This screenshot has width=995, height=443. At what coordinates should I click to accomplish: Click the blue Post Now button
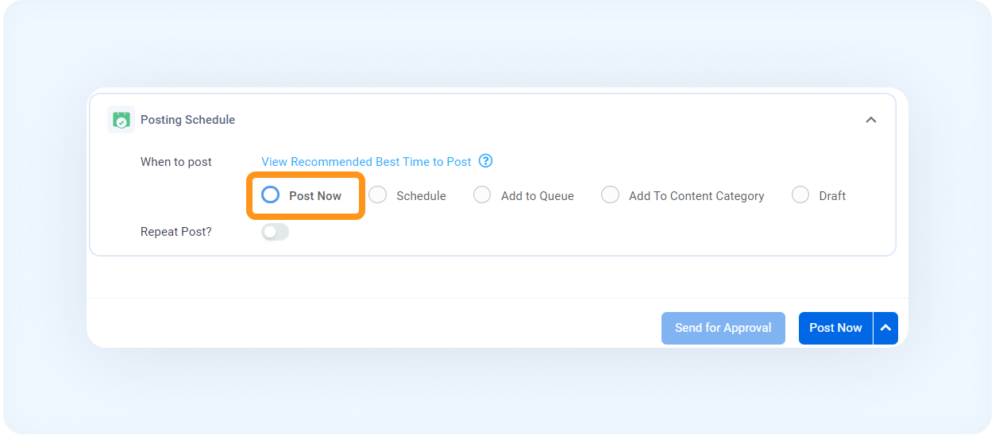[x=835, y=328]
